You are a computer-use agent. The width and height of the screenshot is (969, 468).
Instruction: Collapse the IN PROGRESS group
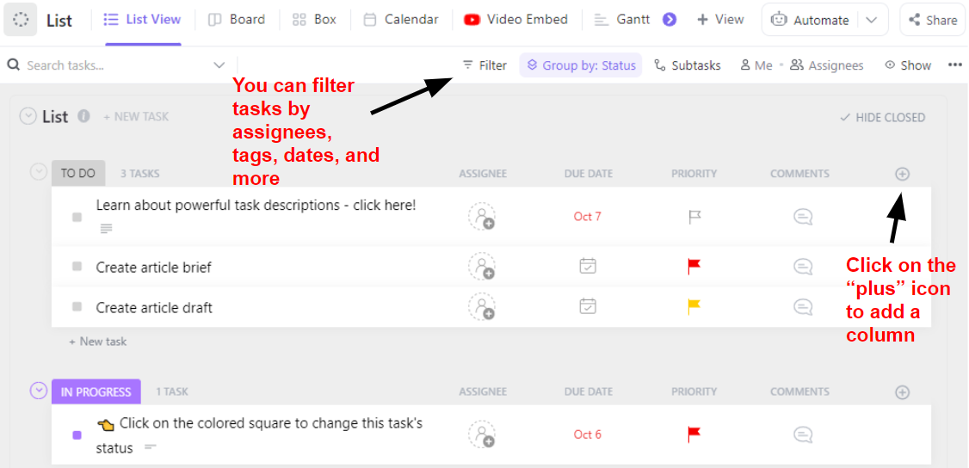[x=39, y=391]
